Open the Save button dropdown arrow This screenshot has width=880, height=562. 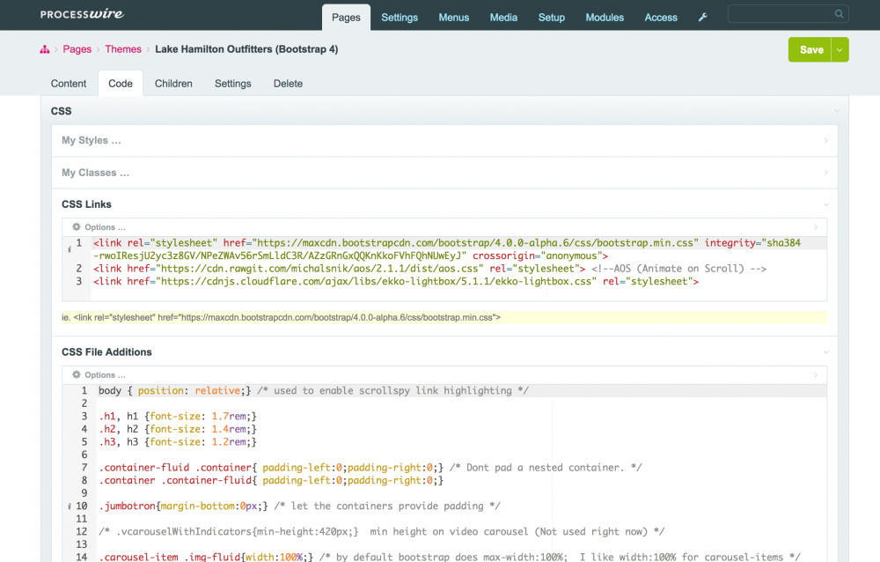(x=840, y=50)
